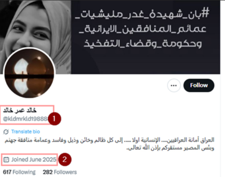Image resolution: width=225 pixels, height=177 pixels.
Task: Click the Translate bio link
Action: [x=25, y=132]
